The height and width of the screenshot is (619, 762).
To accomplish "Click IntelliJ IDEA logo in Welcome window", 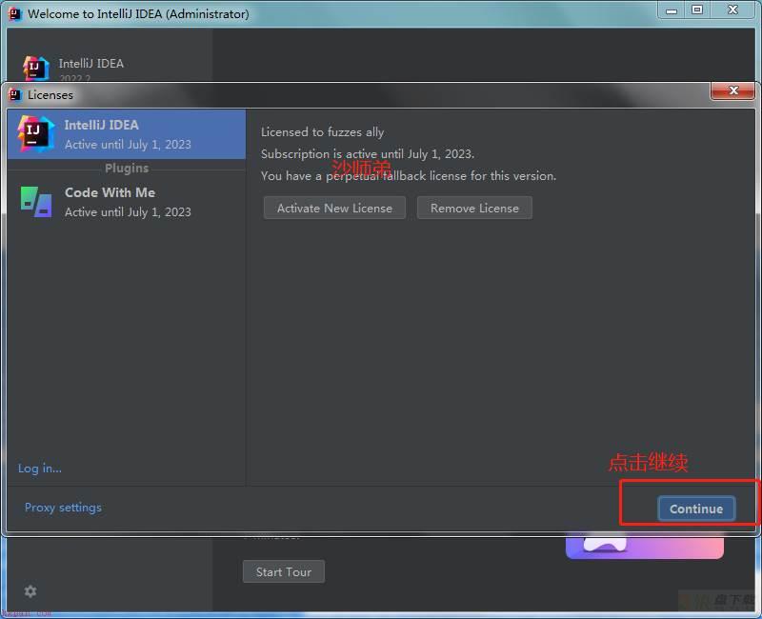I will [x=35, y=68].
